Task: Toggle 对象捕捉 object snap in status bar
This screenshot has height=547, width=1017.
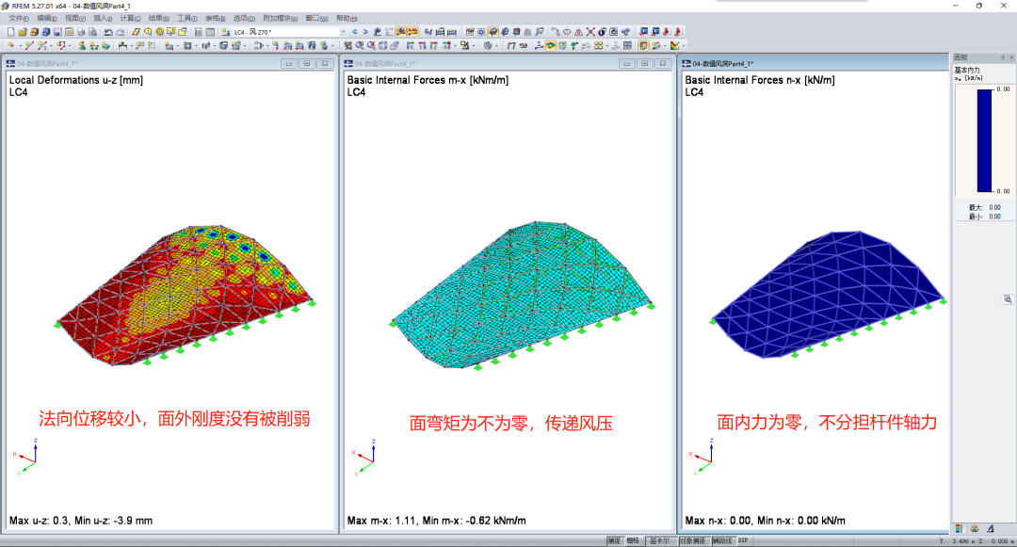Action: point(693,540)
